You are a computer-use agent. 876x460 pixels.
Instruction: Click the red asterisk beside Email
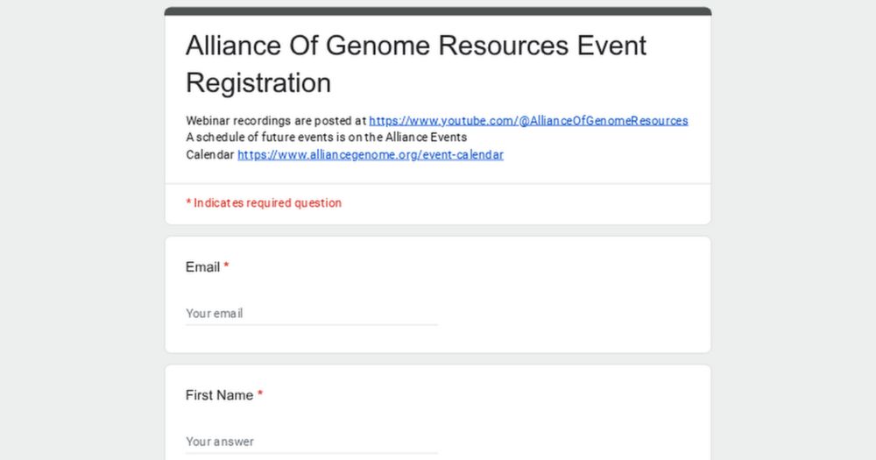(226, 266)
